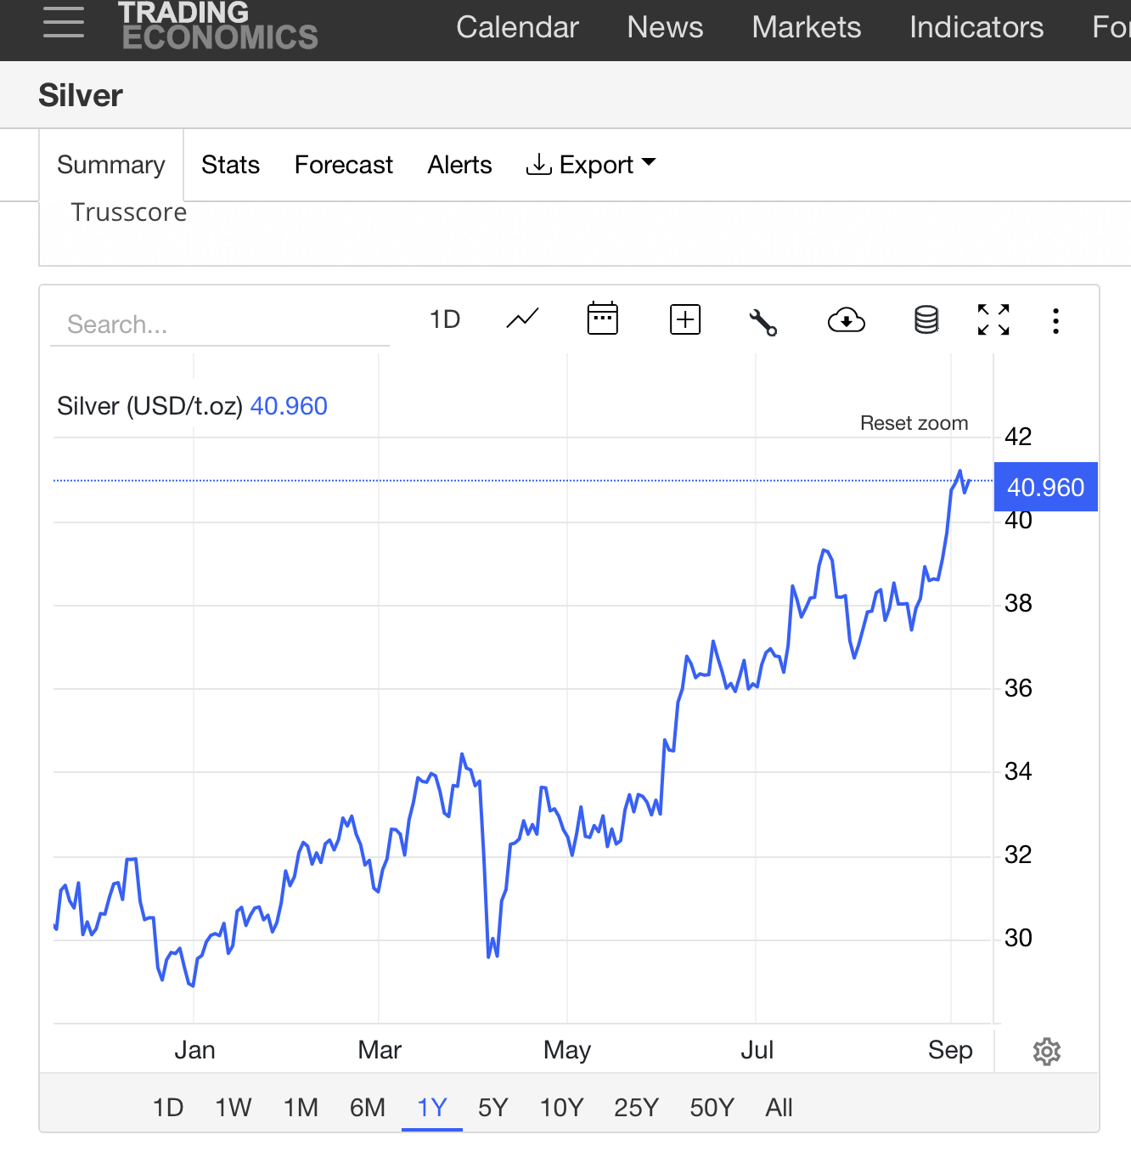The image size is (1131, 1157).
Task: Open the News menu
Action: click(x=665, y=27)
